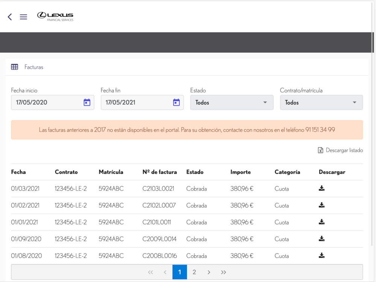Screen dimensions: 376x282
Task: Click plate 5924ABC in the 01/02/2021 row
Action: coord(111,206)
